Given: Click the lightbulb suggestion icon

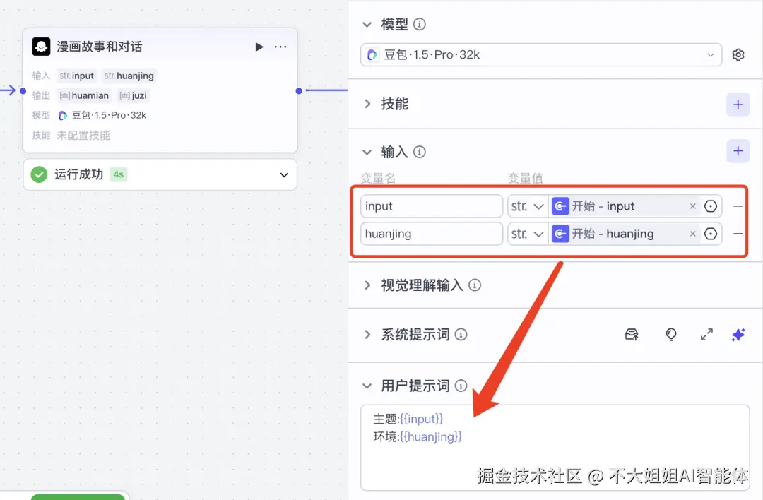Looking at the screenshot, I should tap(670, 335).
